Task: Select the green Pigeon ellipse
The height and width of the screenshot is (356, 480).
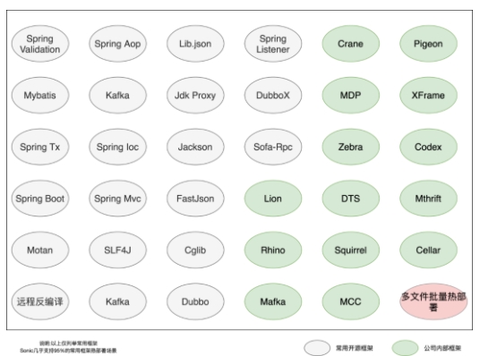Action: point(428,44)
